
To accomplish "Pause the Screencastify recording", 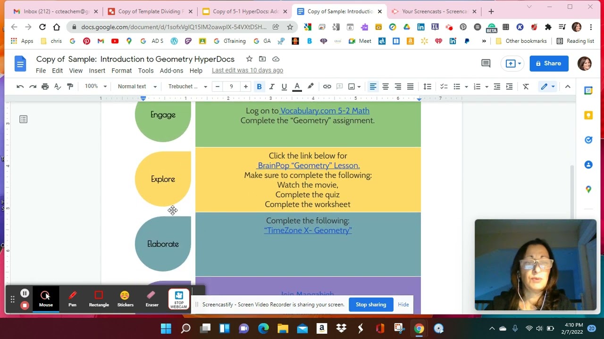I will click(x=25, y=293).
